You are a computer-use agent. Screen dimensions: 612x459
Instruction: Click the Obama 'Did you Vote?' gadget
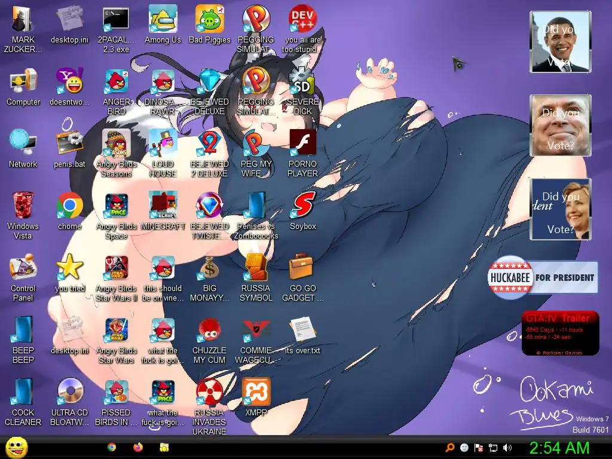(561, 42)
